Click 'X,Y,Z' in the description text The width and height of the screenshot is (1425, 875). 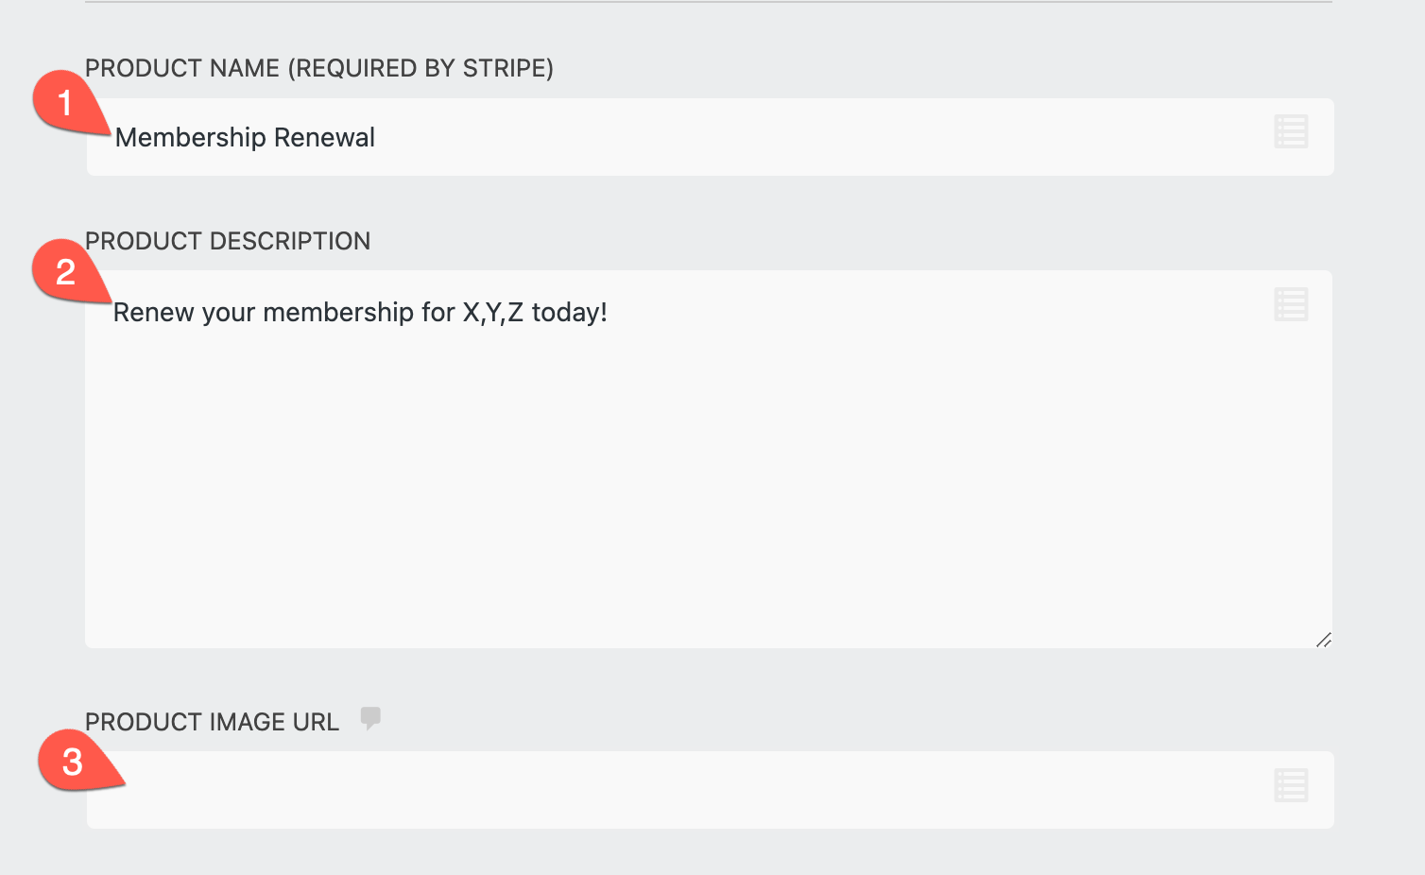point(492,313)
